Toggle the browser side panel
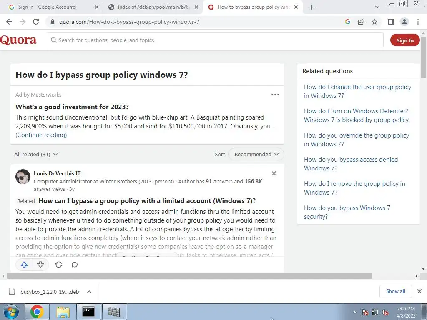This screenshot has width=427, height=320. click(391, 22)
